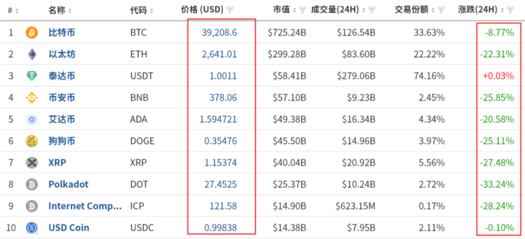
Task: Click the Cardano ADA icon
Action: [32, 119]
